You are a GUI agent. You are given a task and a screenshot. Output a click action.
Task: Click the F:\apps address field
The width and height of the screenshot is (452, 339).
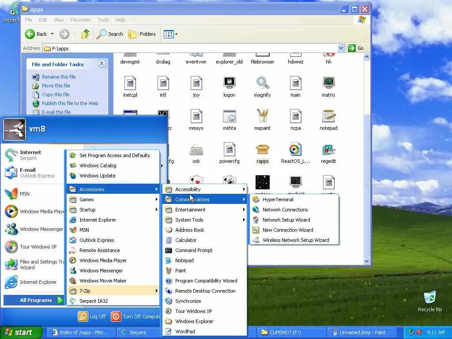(190, 48)
